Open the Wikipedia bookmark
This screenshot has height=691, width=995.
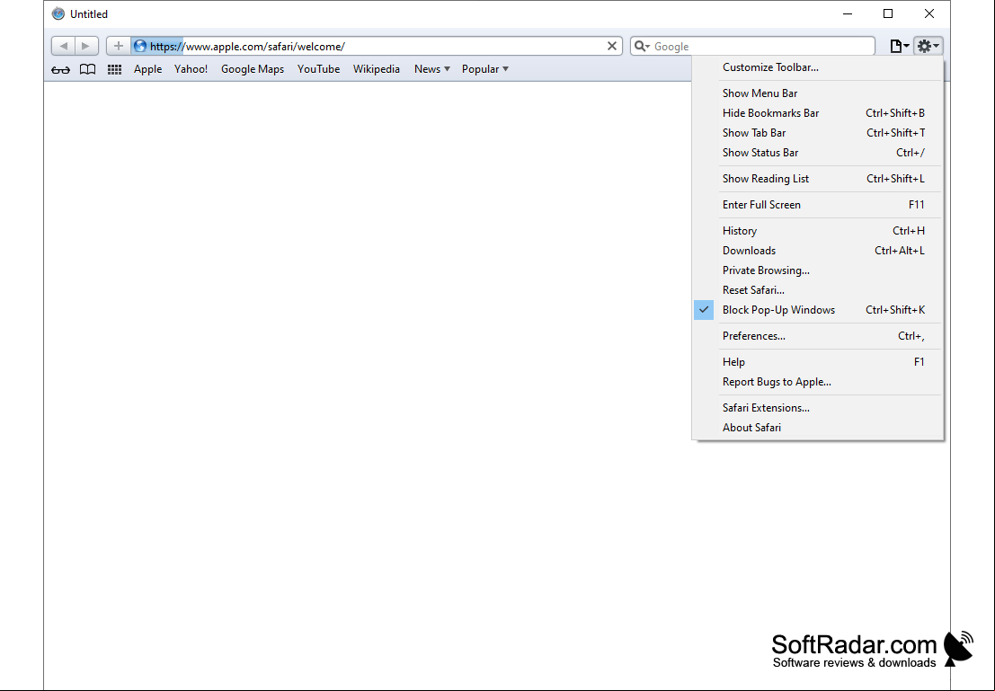(x=377, y=69)
